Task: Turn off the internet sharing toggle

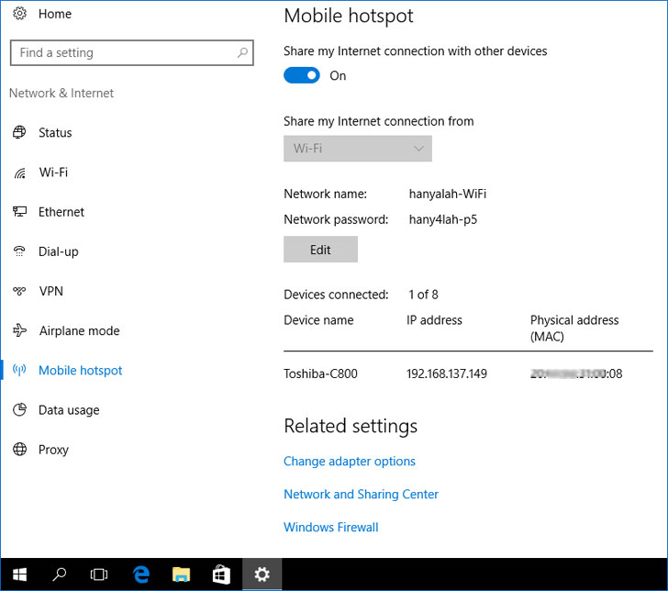Action: tap(302, 75)
